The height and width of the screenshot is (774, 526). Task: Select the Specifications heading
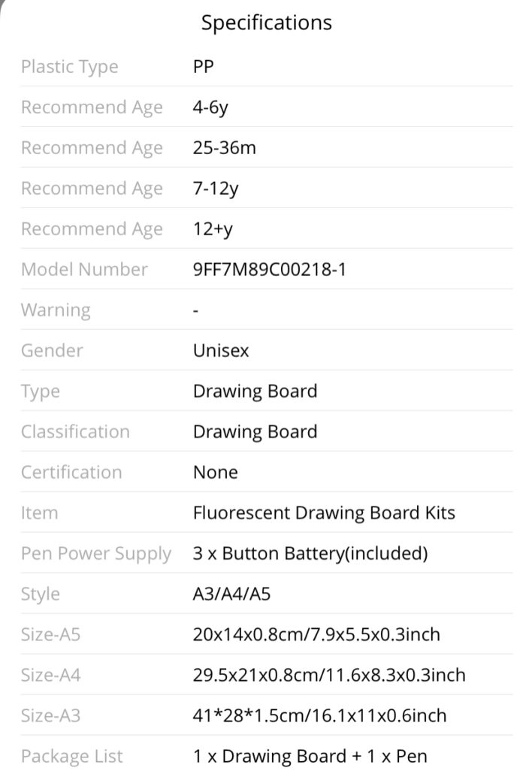pyautogui.click(x=267, y=23)
